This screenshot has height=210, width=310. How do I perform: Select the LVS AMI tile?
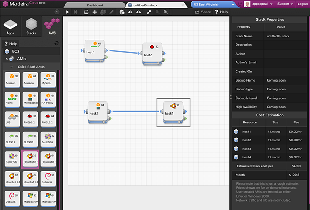pyautogui.click(x=12, y=119)
